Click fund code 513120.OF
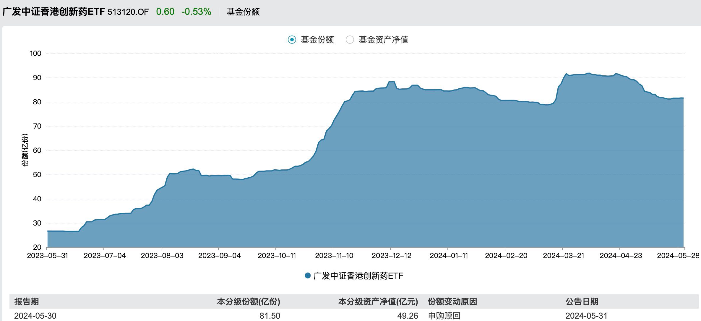The width and height of the screenshot is (701, 321). [128, 12]
